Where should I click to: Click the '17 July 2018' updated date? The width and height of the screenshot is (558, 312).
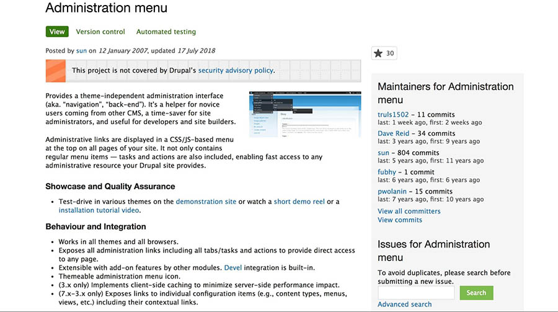196,51
